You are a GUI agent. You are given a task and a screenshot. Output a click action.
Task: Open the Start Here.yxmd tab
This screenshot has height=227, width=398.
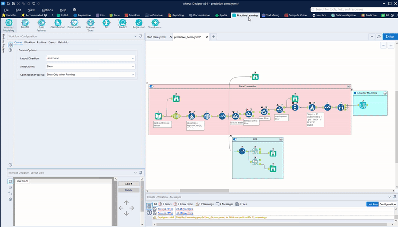point(156,37)
